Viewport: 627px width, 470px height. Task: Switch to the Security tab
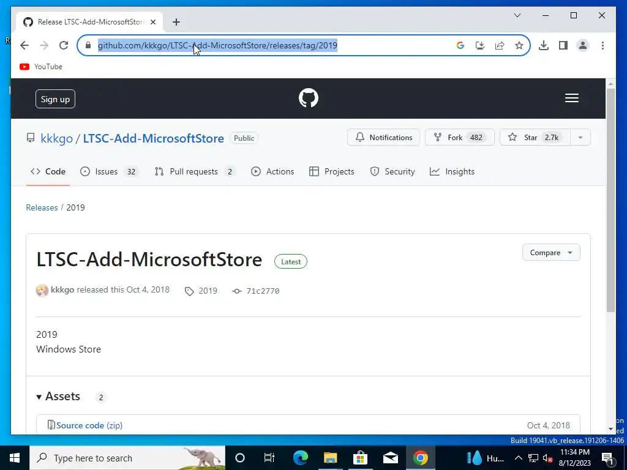point(392,171)
